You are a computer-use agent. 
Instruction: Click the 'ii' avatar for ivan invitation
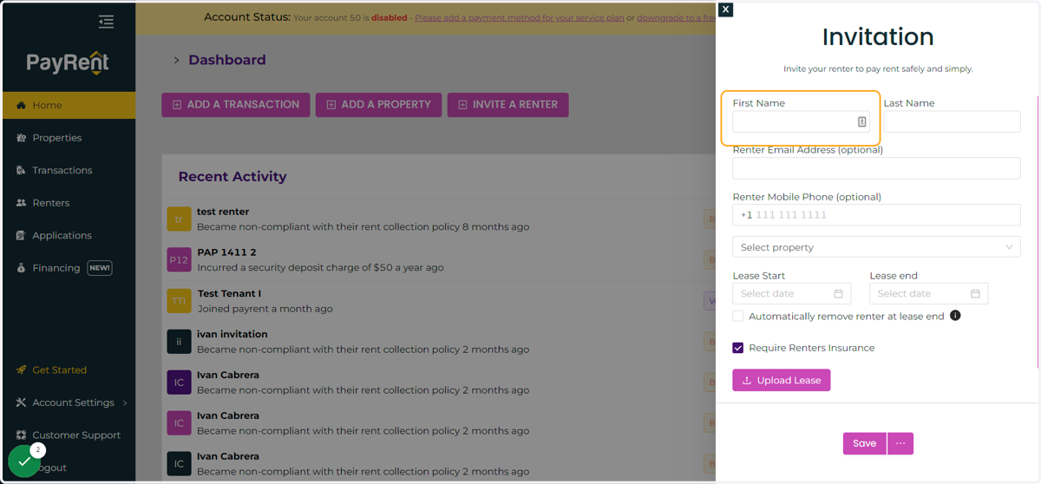(x=179, y=342)
